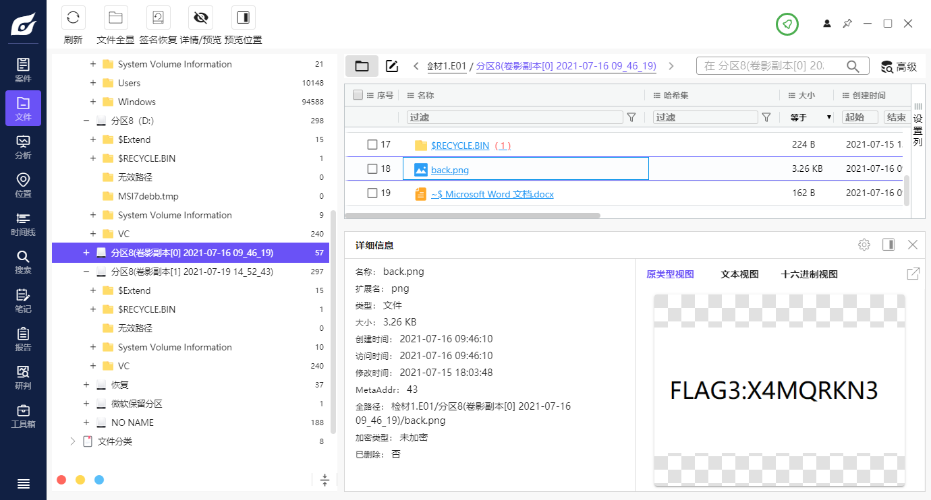Tick the select-all checkbox in header

point(358,95)
